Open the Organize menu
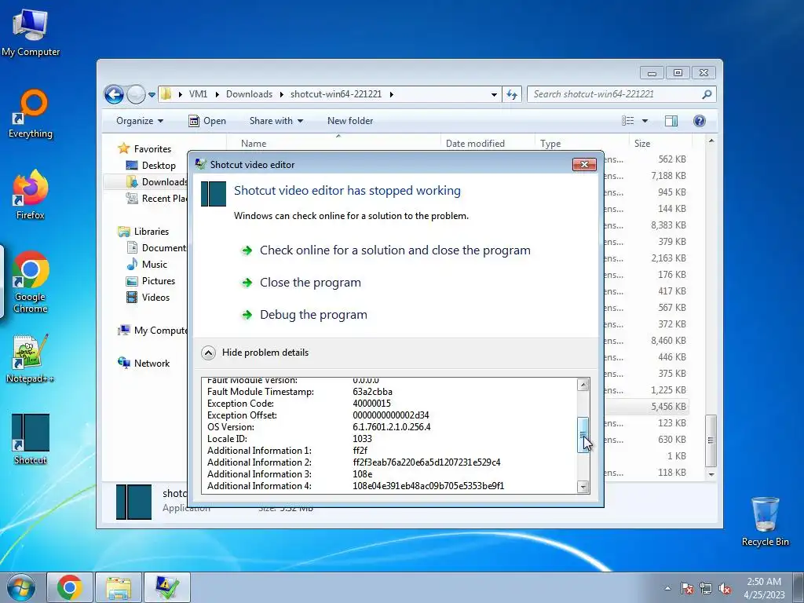The width and height of the screenshot is (804, 603). click(140, 121)
